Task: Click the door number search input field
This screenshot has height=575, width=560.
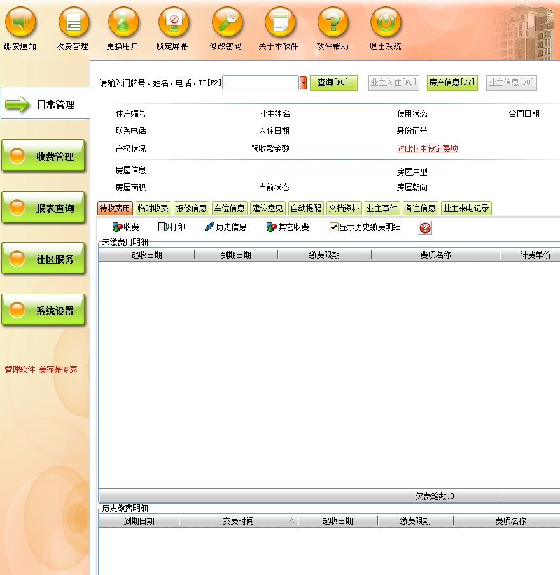Action: 260,83
